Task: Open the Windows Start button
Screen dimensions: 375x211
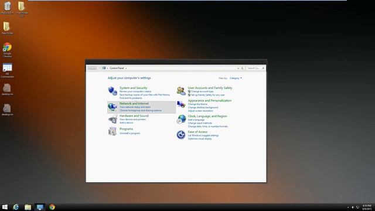Action: (x=5, y=207)
